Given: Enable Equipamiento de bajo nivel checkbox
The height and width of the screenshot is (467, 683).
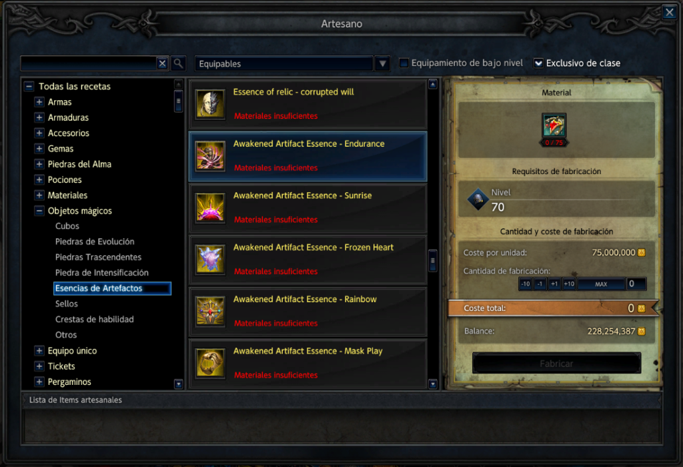Looking at the screenshot, I should click(404, 63).
